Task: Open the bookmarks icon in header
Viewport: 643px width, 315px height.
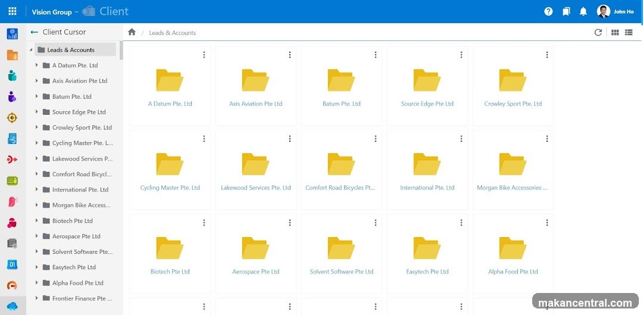Action: [x=566, y=11]
